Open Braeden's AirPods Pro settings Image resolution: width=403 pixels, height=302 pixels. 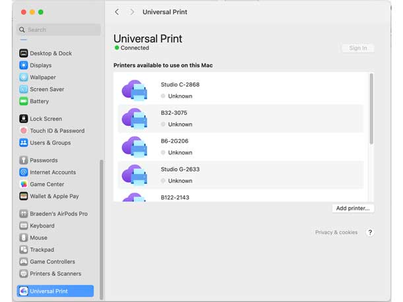58,214
